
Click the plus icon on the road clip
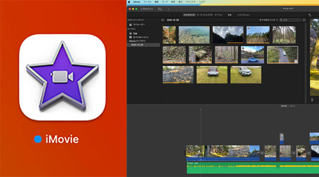(x=296, y=61)
